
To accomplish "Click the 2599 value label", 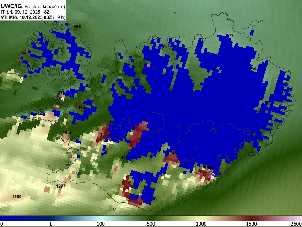I will pyautogui.click(x=209, y=168).
